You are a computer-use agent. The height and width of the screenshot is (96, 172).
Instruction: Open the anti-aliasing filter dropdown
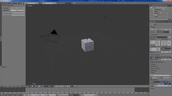tap(166, 57)
